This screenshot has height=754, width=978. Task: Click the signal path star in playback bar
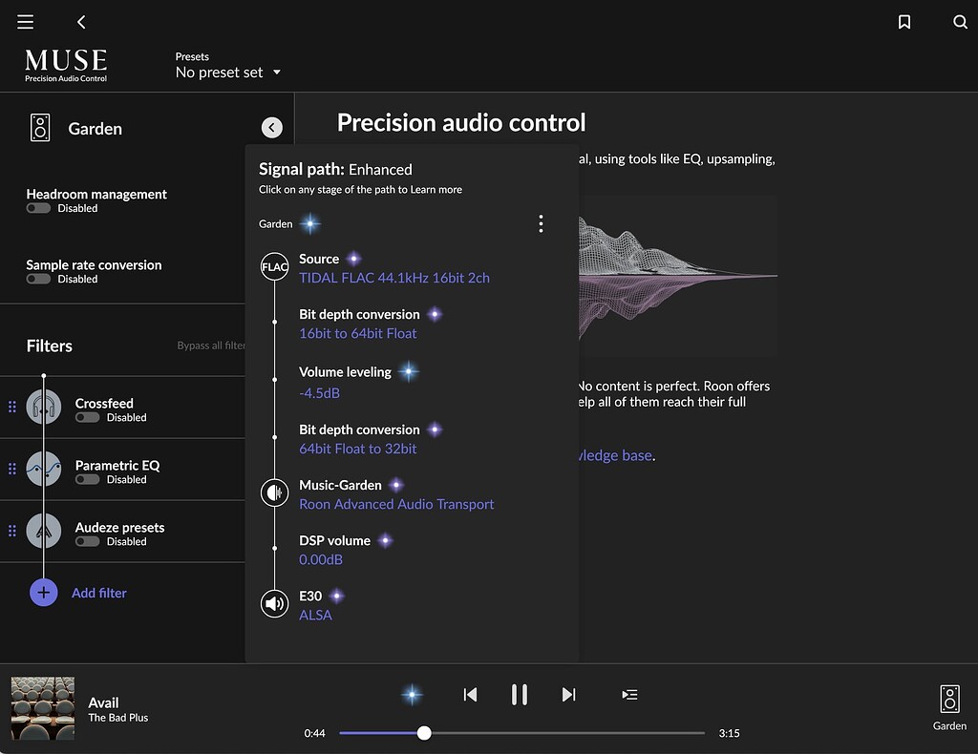point(412,694)
